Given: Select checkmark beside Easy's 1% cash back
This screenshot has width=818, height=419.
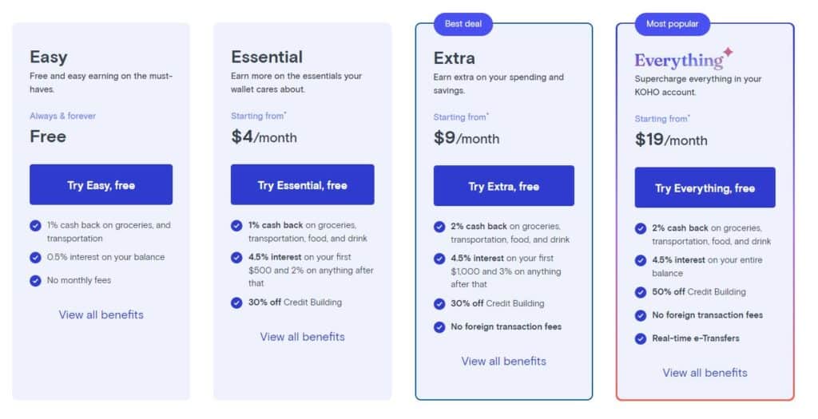Looking at the screenshot, I should pos(35,226).
